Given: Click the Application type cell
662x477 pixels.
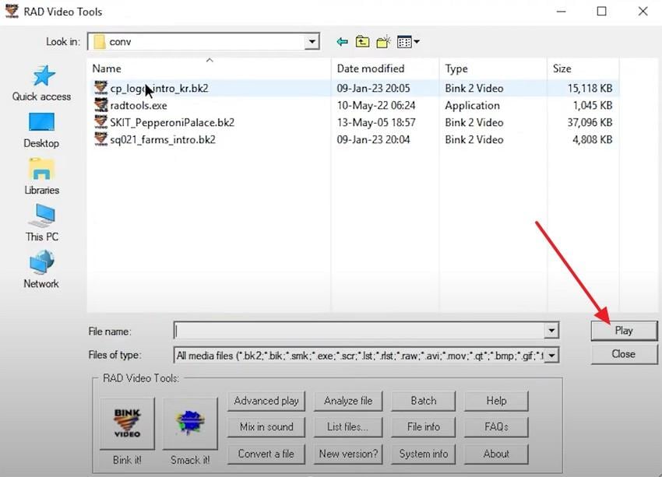Looking at the screenshot, I should pyautogui.click(x=472, y=105).
